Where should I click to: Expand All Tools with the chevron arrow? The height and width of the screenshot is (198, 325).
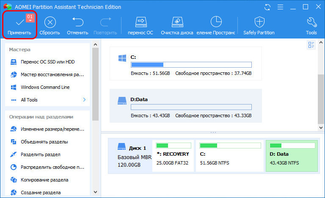(x=84, y=100)
